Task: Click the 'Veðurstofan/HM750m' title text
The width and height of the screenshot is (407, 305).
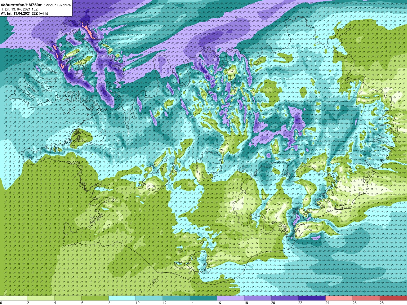Action: point(22,5)
